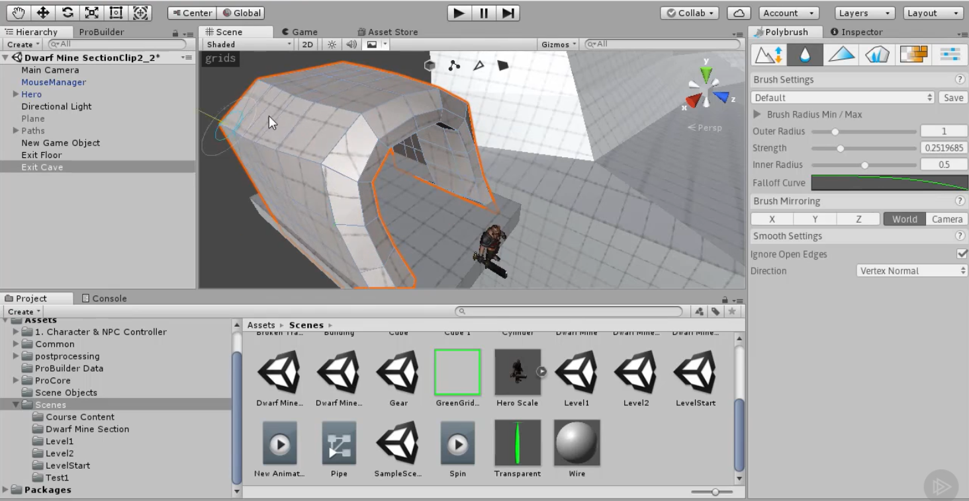Toggle Y axis brush mirroring
Viewport: 969px width, 501px height.
pyautogui.click(x=815, y=219)
